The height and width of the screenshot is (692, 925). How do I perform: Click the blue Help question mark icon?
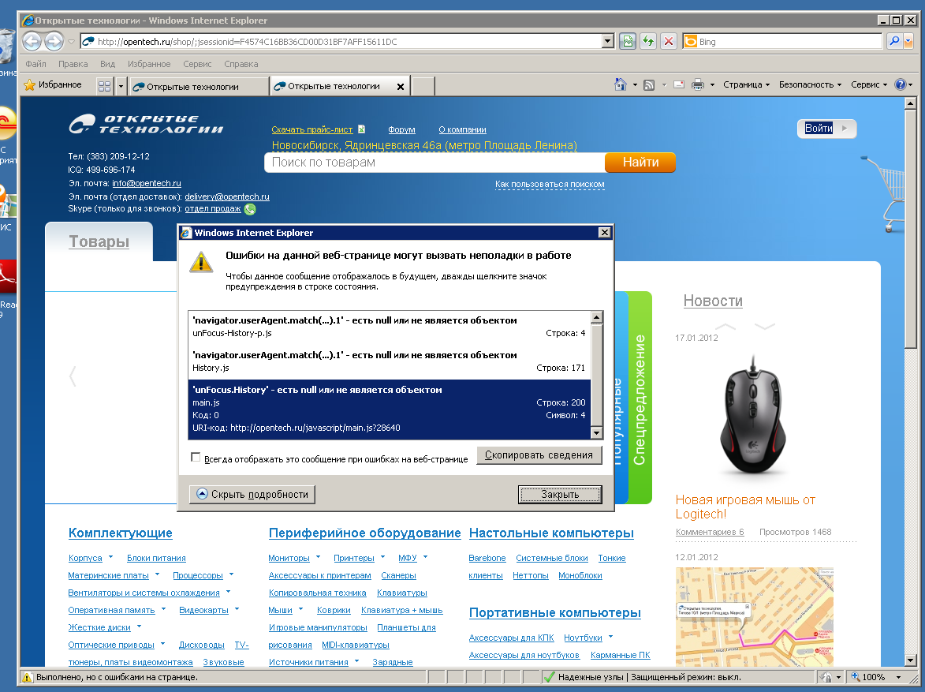pos(901,84)
